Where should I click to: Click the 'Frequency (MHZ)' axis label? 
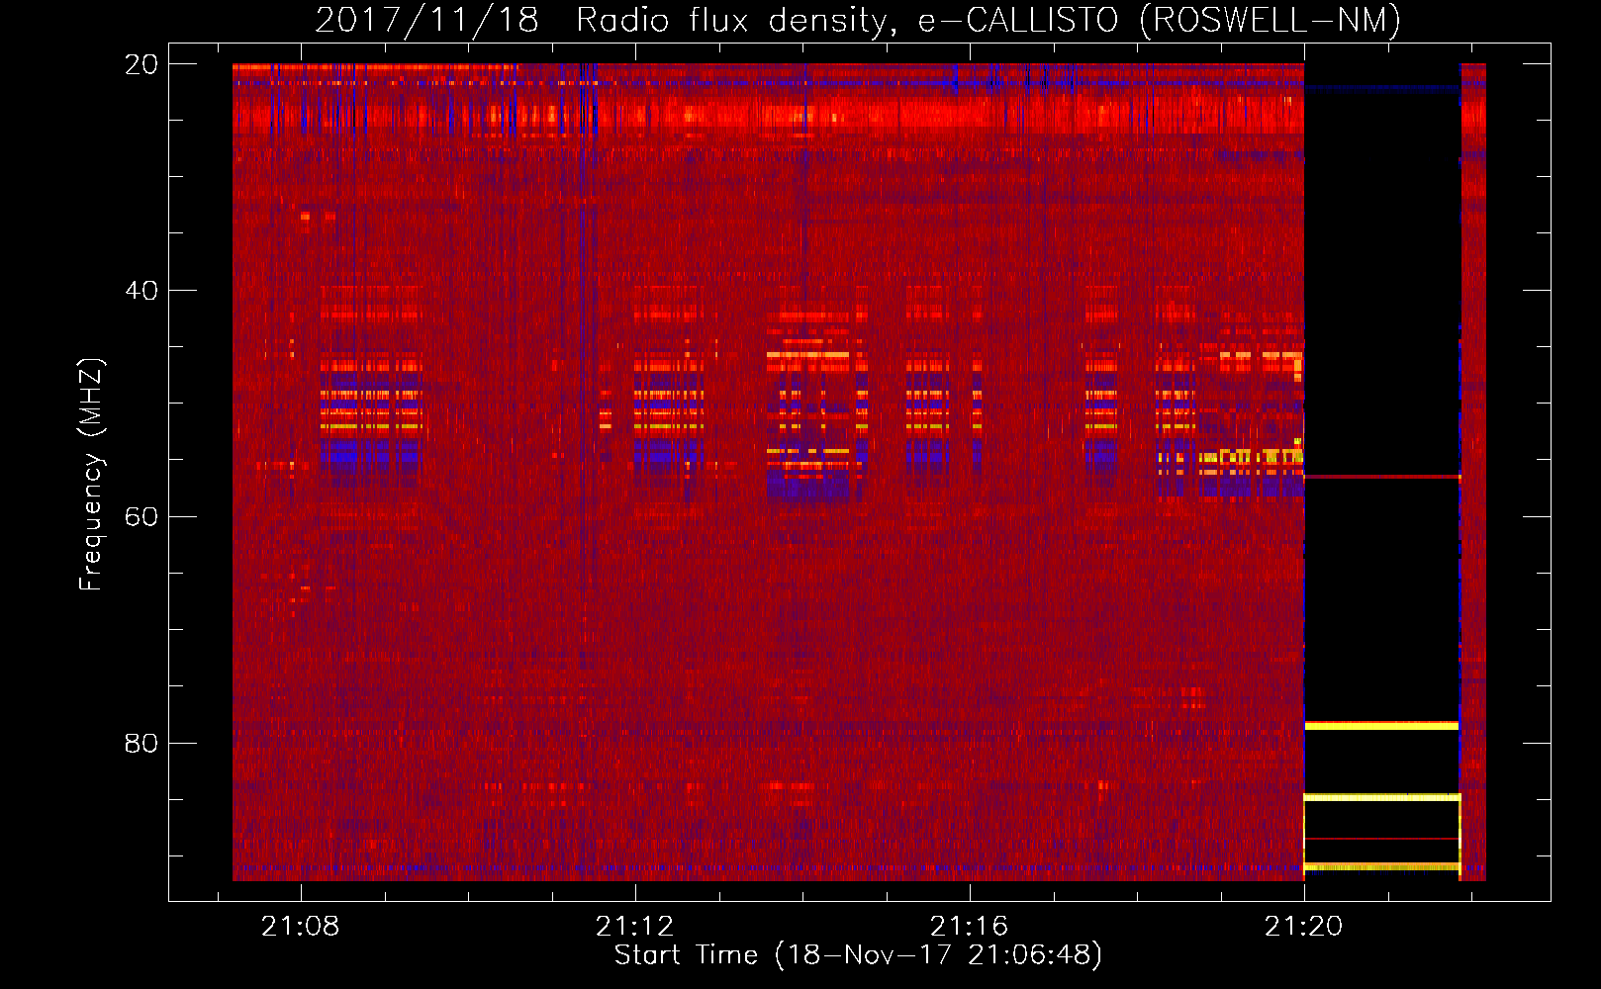[91, 475]
